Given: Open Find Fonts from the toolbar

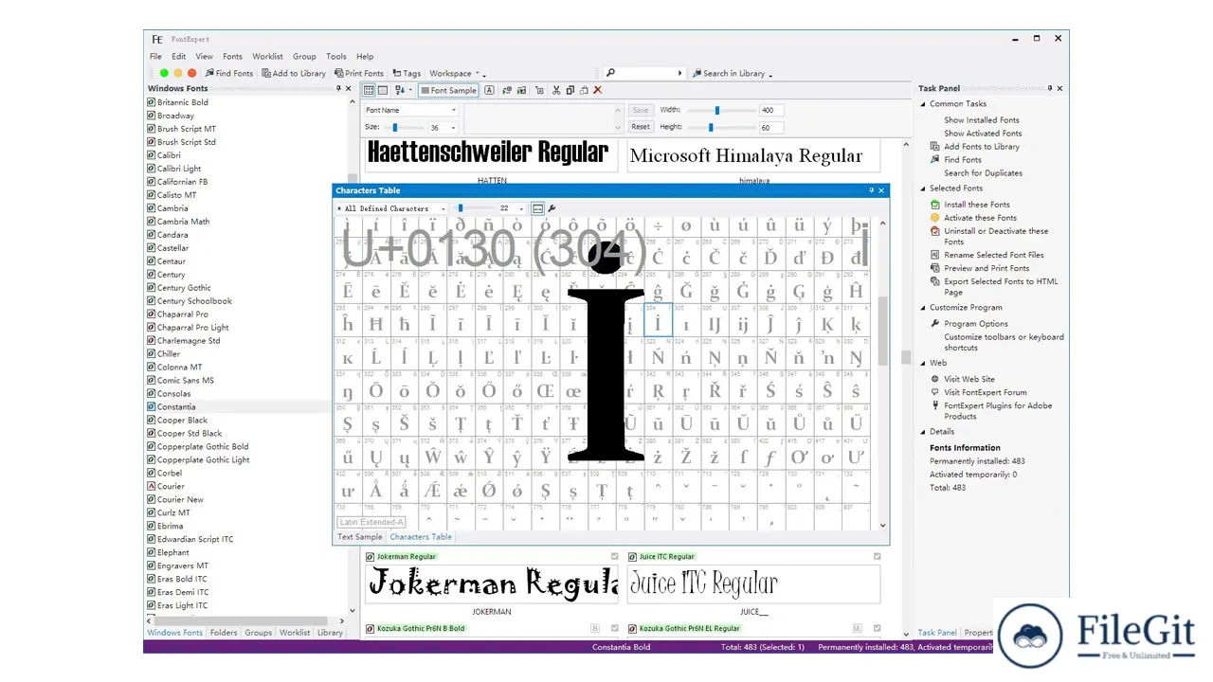Looking at the screenshot, I should click(229, 73).
